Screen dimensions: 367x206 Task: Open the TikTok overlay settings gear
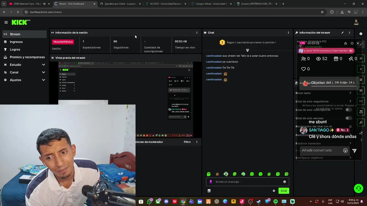[352, 43]
